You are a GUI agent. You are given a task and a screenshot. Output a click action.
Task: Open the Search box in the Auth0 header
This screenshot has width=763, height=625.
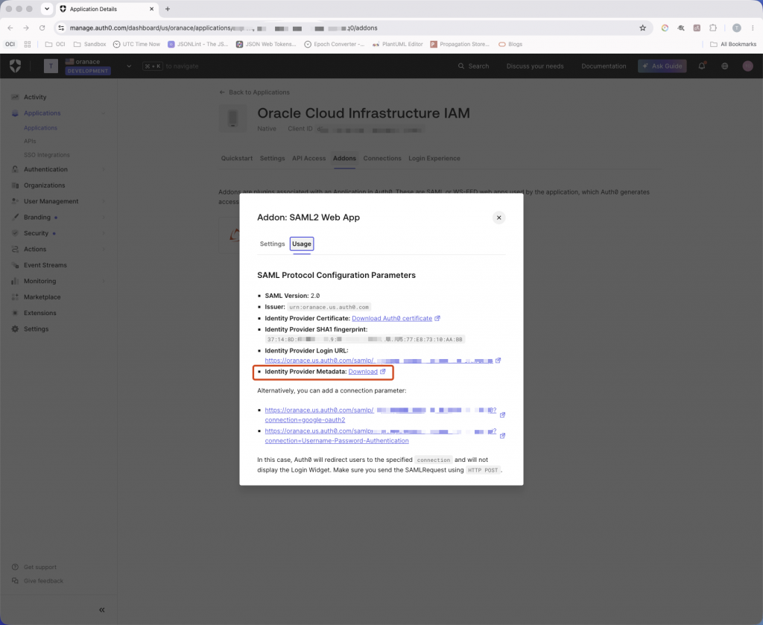pos(473,66)
